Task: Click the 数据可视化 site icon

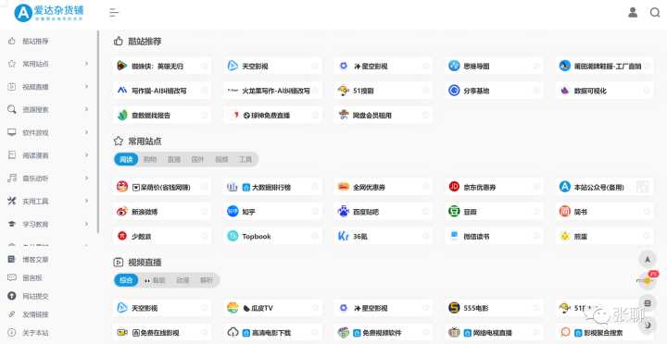Action: click(564, 91)
